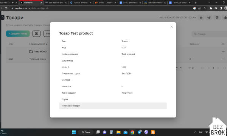This screenshot has width=227, height=136.
Task: Click the Поштучно sale type value
Action: tap(127, 93)
